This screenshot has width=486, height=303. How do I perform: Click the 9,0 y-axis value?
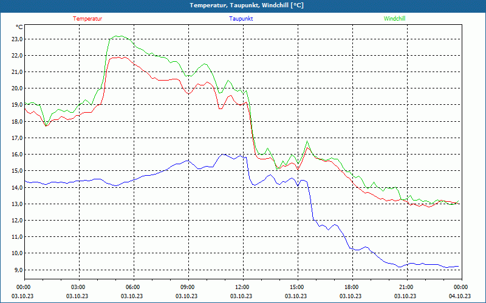18,270
